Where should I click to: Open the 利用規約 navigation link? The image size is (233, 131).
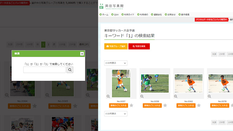[x=143, y=15]
